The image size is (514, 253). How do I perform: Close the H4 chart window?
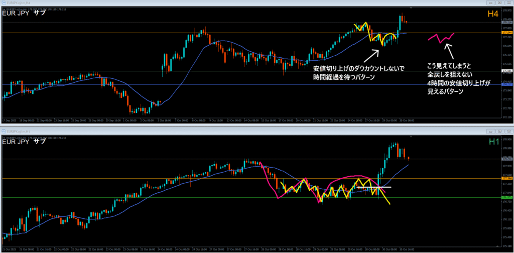tap(508, 4)
